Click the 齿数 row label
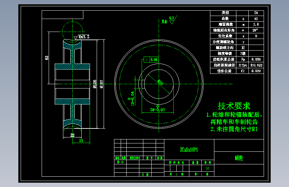This screenshot has height=187, width=289. 225,19
